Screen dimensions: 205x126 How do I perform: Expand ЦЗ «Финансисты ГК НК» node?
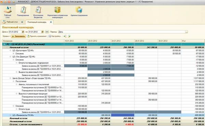10,115
